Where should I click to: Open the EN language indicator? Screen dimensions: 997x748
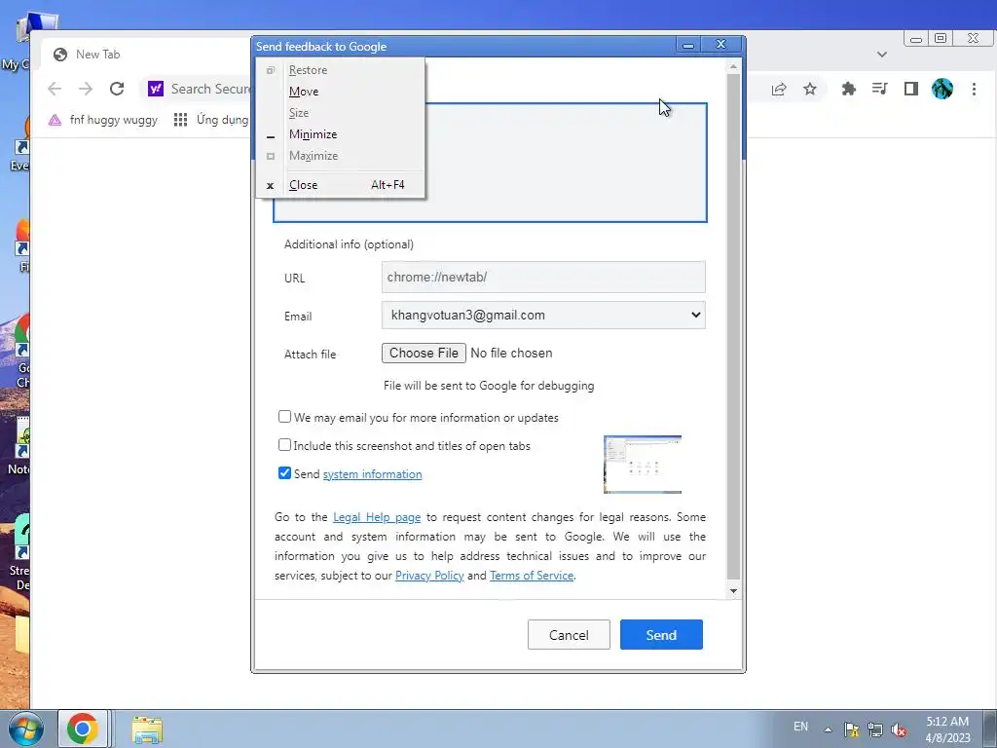pyautogui.click(x=801, y=727)
